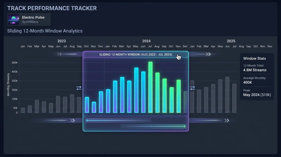Select the tallest green bar in the window
This screenshot has height=157, width=281.
point(150,87)
